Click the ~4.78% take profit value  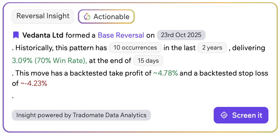point(166,73)
